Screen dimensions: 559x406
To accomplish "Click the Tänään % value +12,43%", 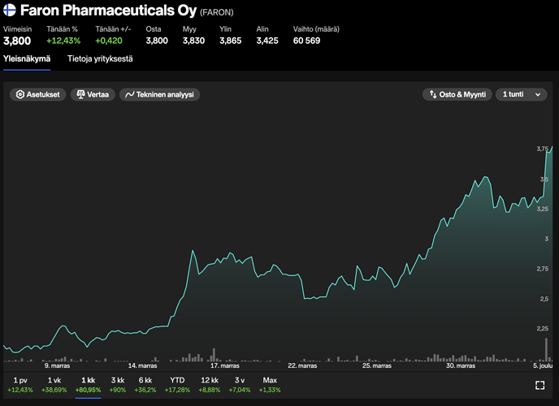I will pyautogui.click(x=63, y=41).
